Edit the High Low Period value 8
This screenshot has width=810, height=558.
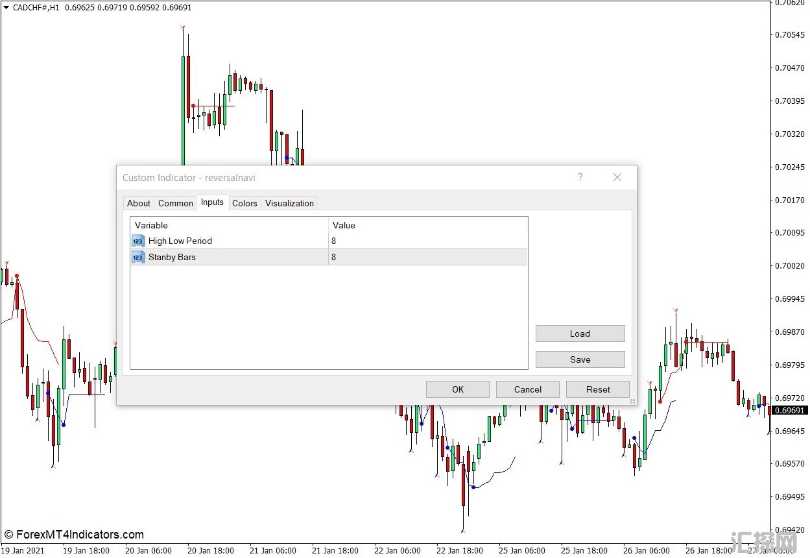(x=428, y=241)
